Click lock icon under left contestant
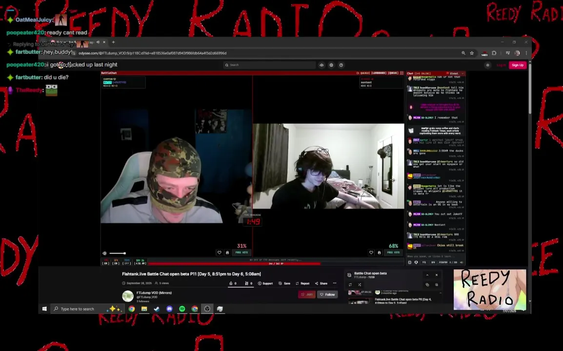 [x=227, y=253]
